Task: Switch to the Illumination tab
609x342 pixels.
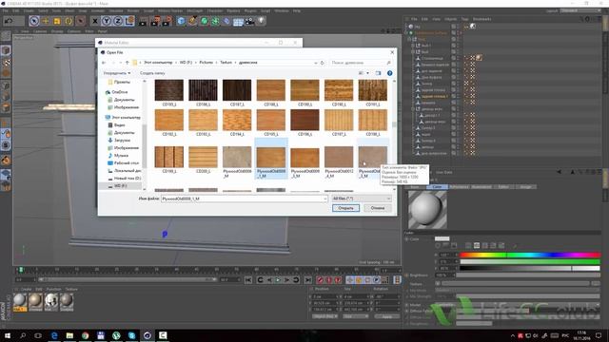Action: coord(481,187)
